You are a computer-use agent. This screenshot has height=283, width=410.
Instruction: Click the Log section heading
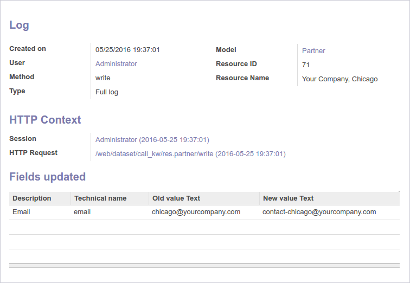tap(20, 25)
